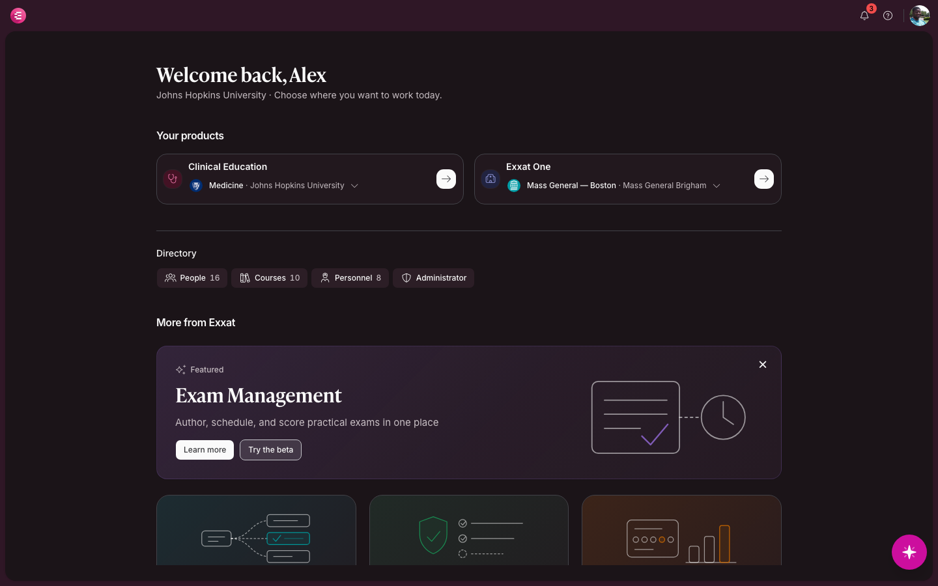This screenshot has height=586, width=938.
Task: Click the Clinical Education title
Action: click(227, 167)
